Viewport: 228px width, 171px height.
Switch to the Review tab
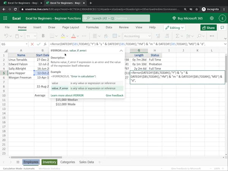pos(124,27)
